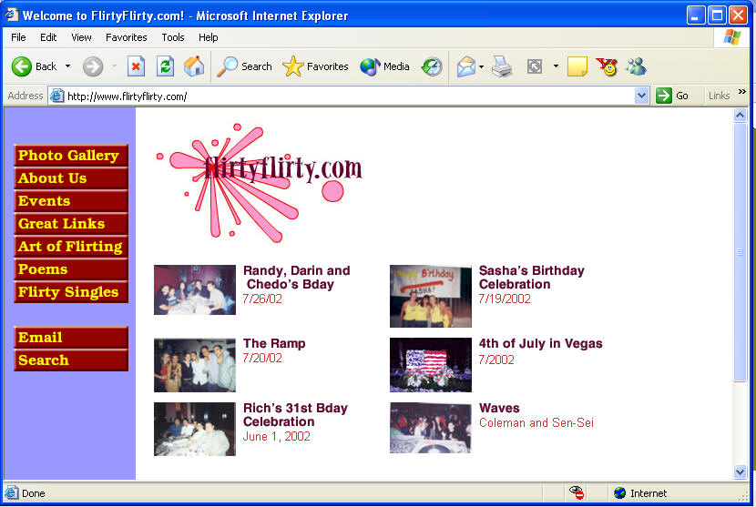Stop page loading with red X icon
This screenshot has height=507, width=756.
click(136, 66)
